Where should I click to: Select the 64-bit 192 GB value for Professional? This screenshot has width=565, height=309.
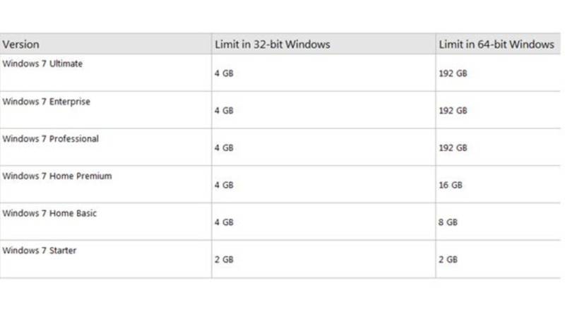tap(453, 148)
